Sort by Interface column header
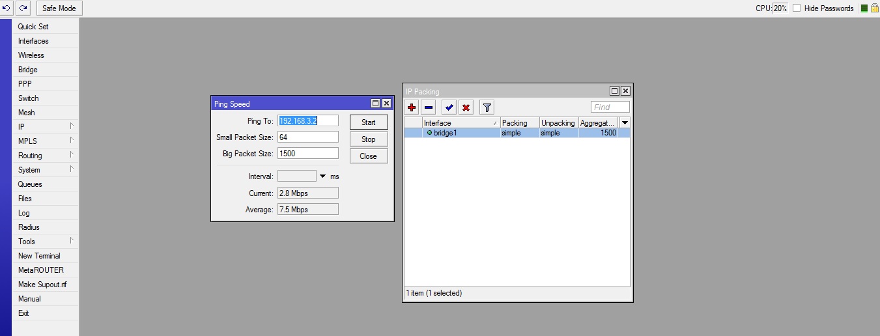The image size is (880, 336). pyautogui.click(x=461, y=123)
